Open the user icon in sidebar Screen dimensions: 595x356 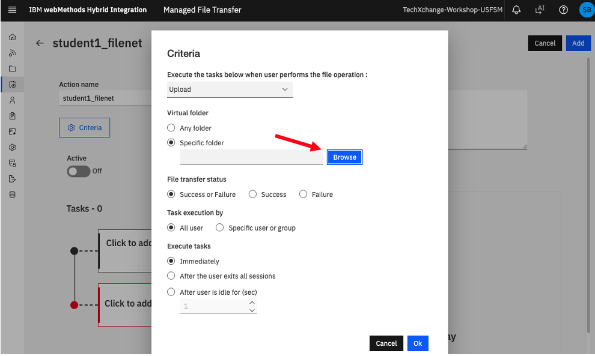[13, 100]
